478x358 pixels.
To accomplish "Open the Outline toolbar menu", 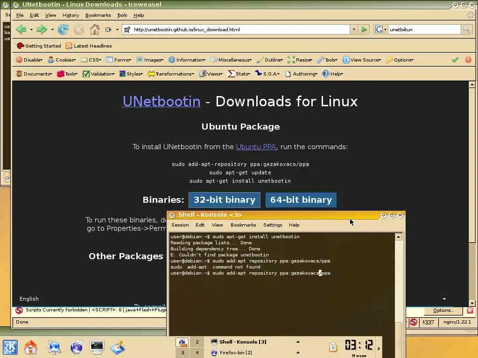I will [x=269, y=60].
